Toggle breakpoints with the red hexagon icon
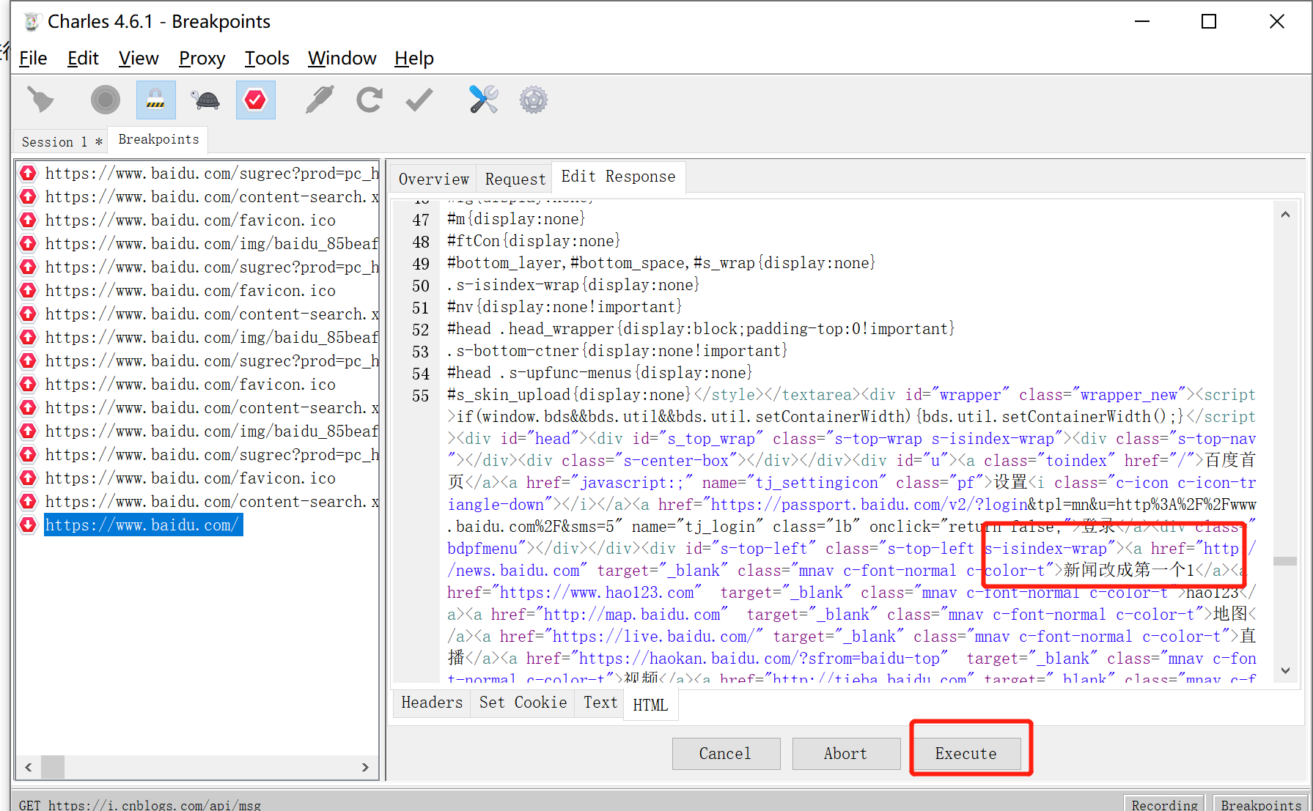This screenshot has width=1313, height=811. (255, 100)
